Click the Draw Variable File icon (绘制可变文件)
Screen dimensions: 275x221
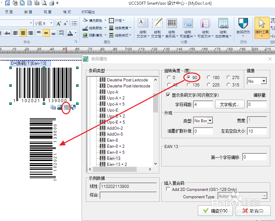(205, 23)
